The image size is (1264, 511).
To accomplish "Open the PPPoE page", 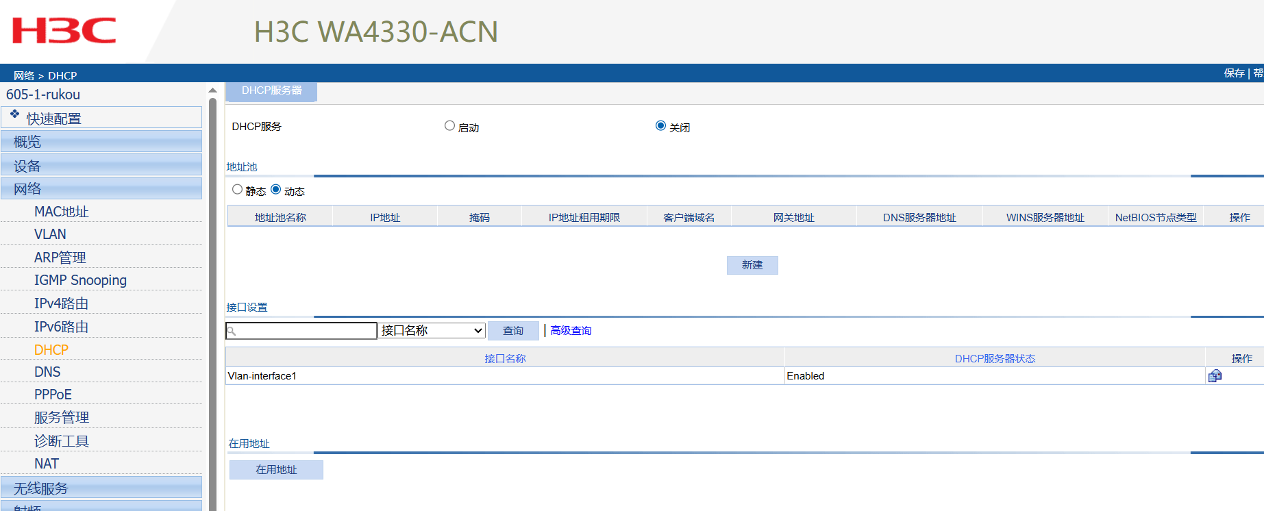I will (x=53, y=395).
